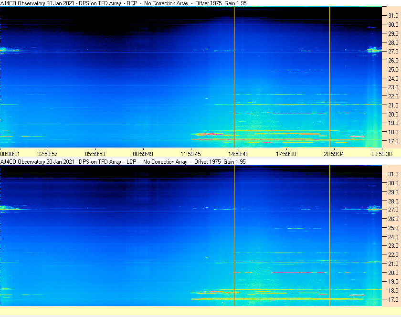The height and width of the screenshot is (317, 401).
Task: Pick the 27.0 frequency label on LCP axis
Action: (x=393, y=210)
